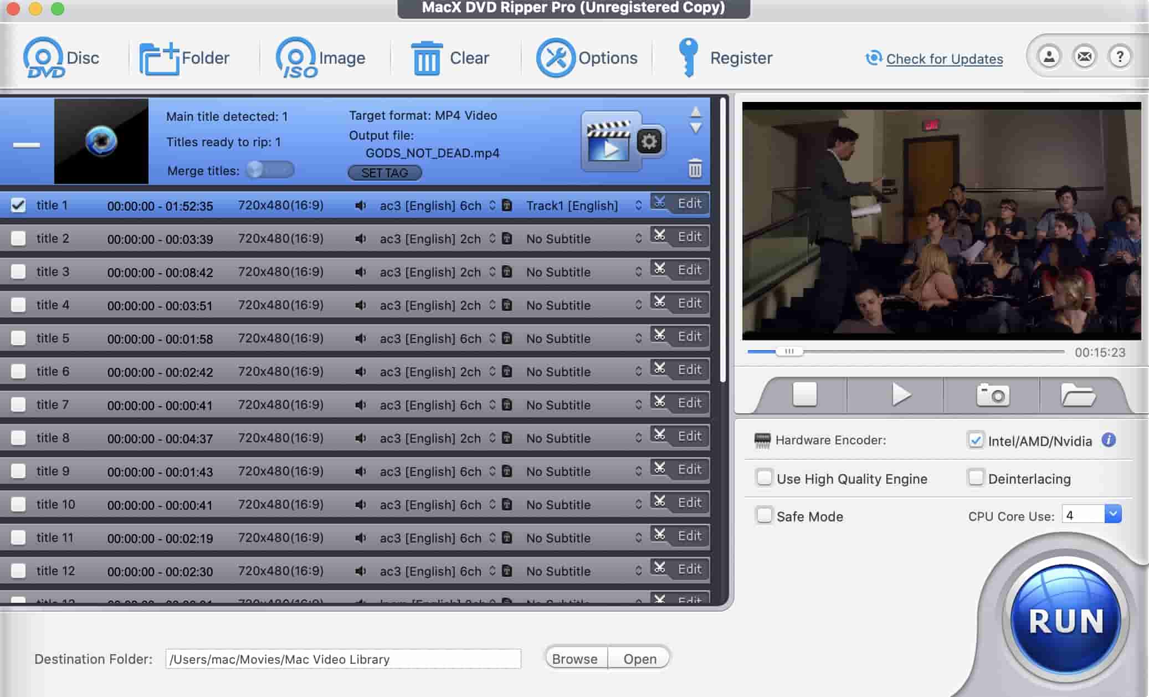Check the title 5 checkbox
This screenshot has width=1149, height=697.
pyautogui.click(x=18, y=338)
